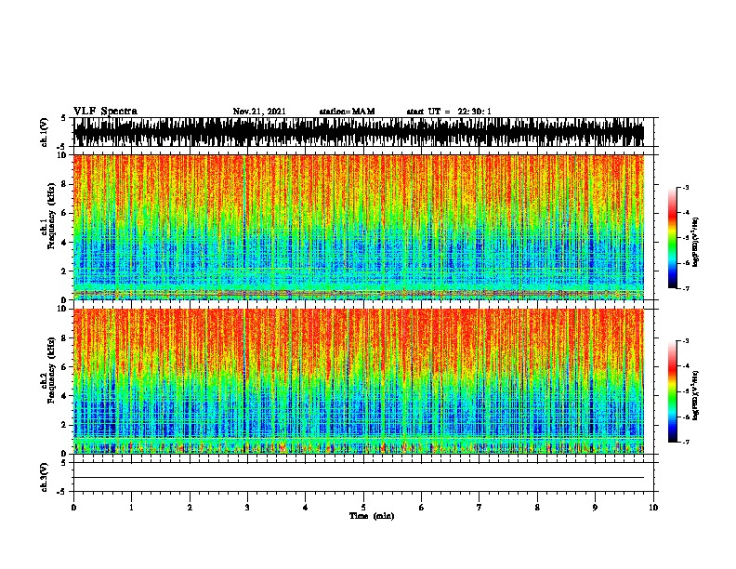Click time axis tick label '8'

coord(537,508)
